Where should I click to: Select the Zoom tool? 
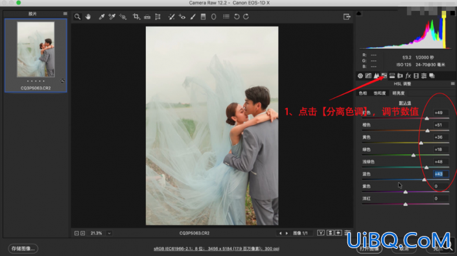[x=77, y=17]
